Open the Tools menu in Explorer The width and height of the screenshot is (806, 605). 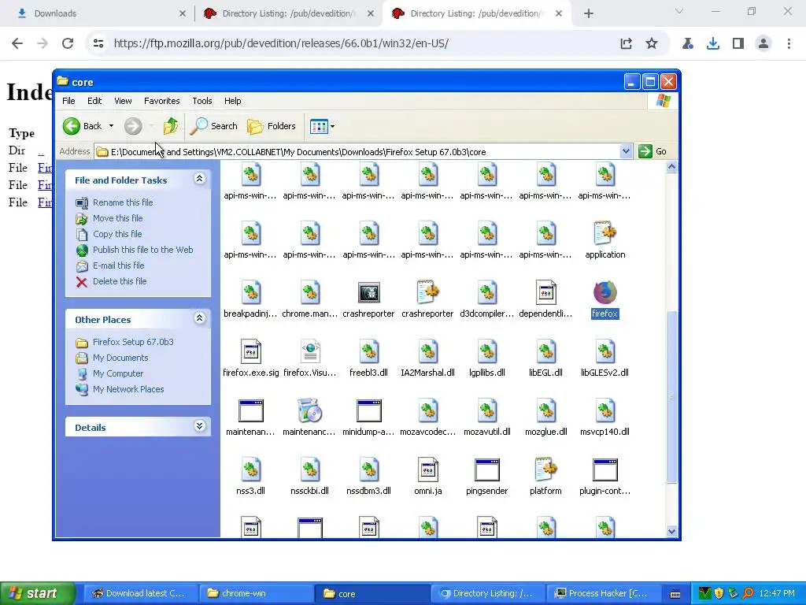(202, 101)
